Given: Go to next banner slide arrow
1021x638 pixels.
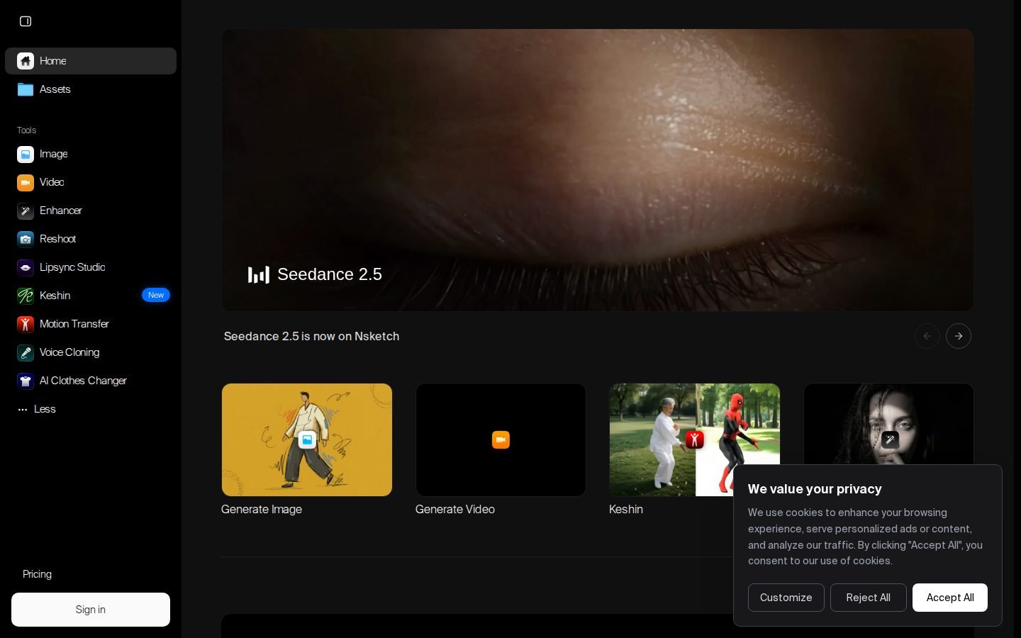Looking at the screenshot, I should click(x=959, y=336).
